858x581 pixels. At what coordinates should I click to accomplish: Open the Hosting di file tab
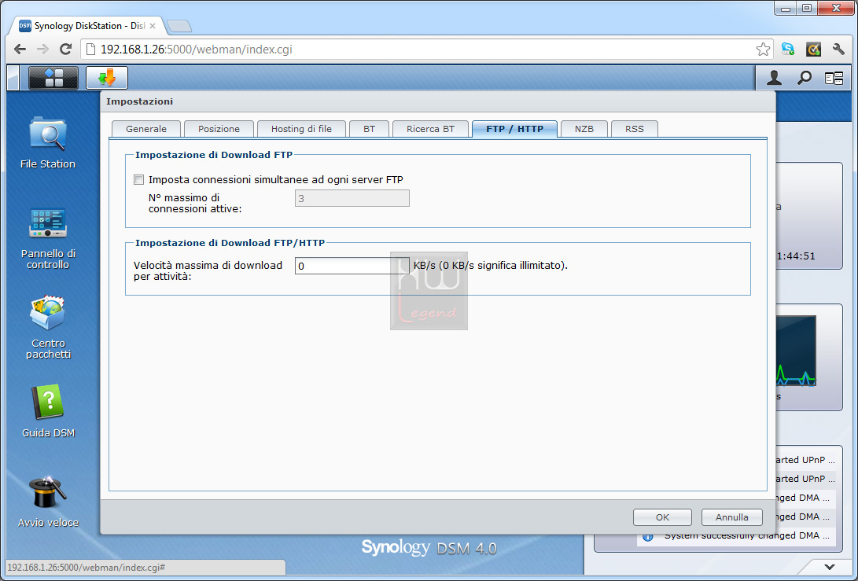[301, 129]
